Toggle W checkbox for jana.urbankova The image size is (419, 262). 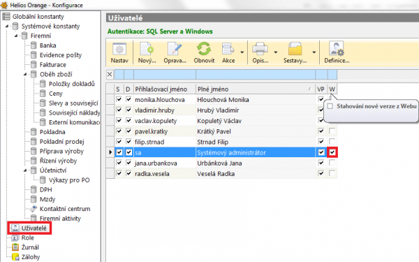point(332,163)
